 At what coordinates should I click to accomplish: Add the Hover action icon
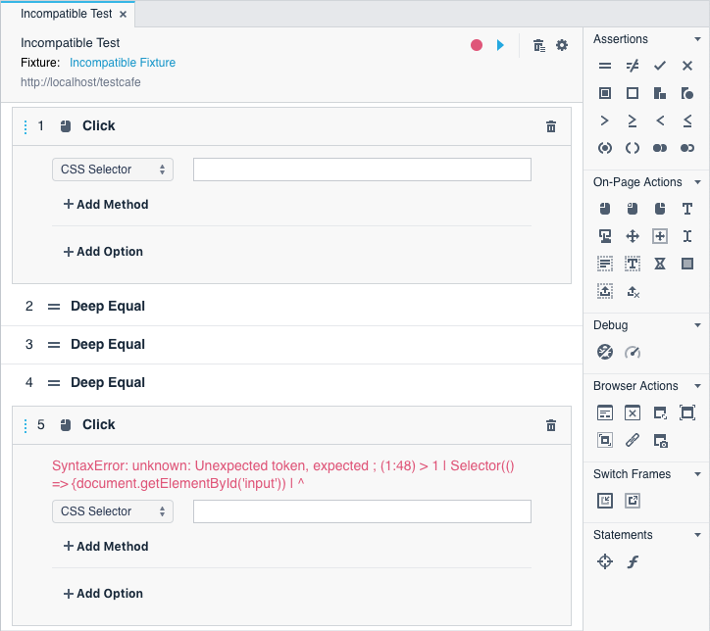[604, 236]
